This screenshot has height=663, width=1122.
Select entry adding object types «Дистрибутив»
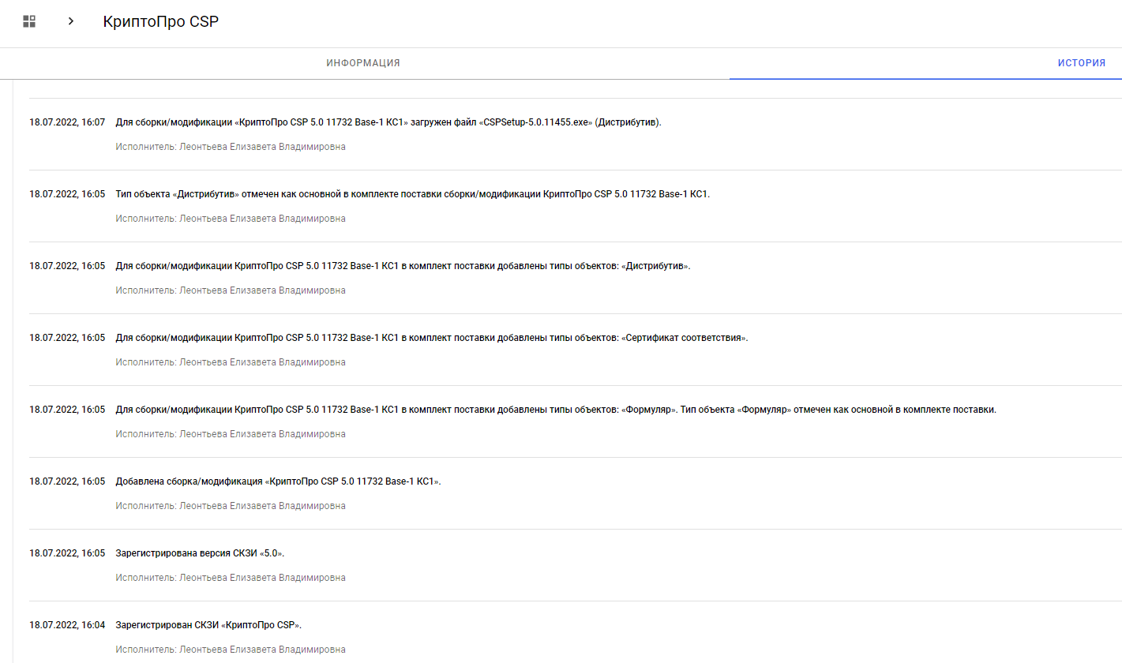point(403,266)
